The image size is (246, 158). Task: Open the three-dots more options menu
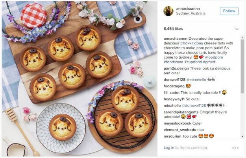tap(235, 148)
